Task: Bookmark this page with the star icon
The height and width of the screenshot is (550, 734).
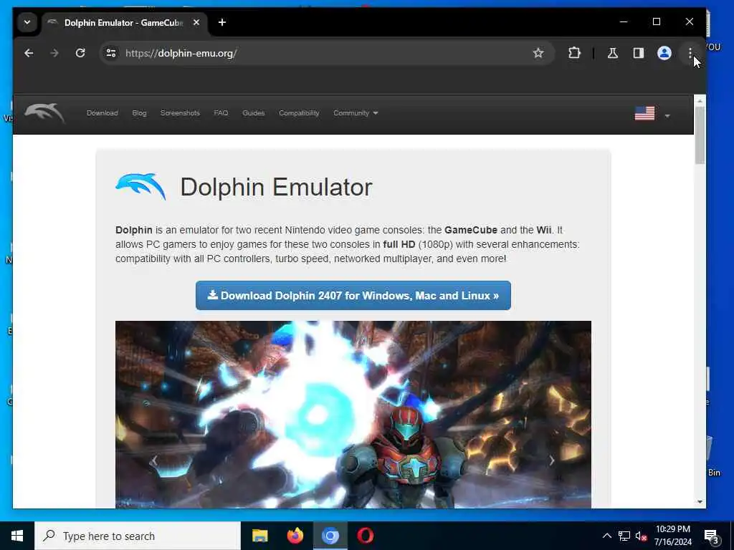Action: click(538, 53)
